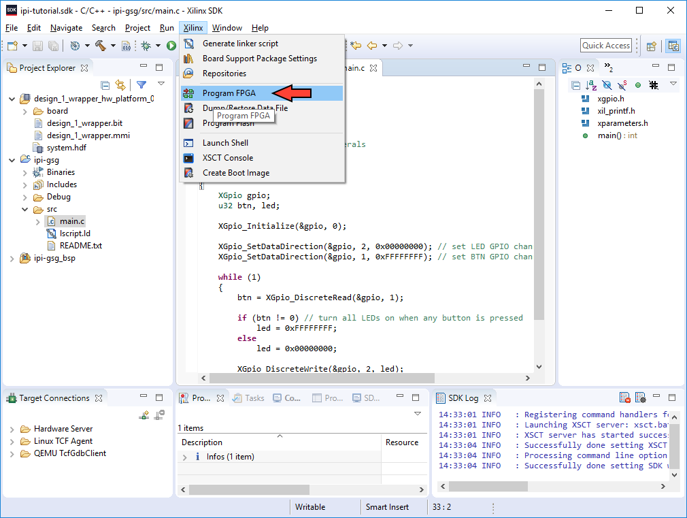Switch to the Tasks tab

(x=248, y=398)
